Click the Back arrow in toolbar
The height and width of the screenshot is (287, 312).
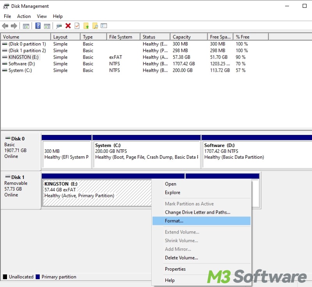5,26
